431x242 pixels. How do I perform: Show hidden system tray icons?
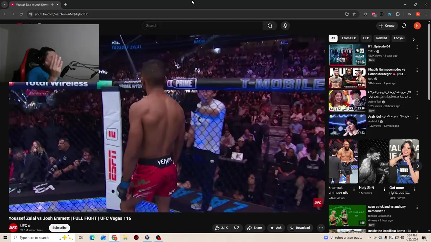[x=370, y=238]
